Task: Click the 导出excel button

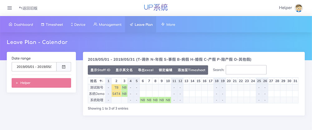Action: tap(145, 70)
